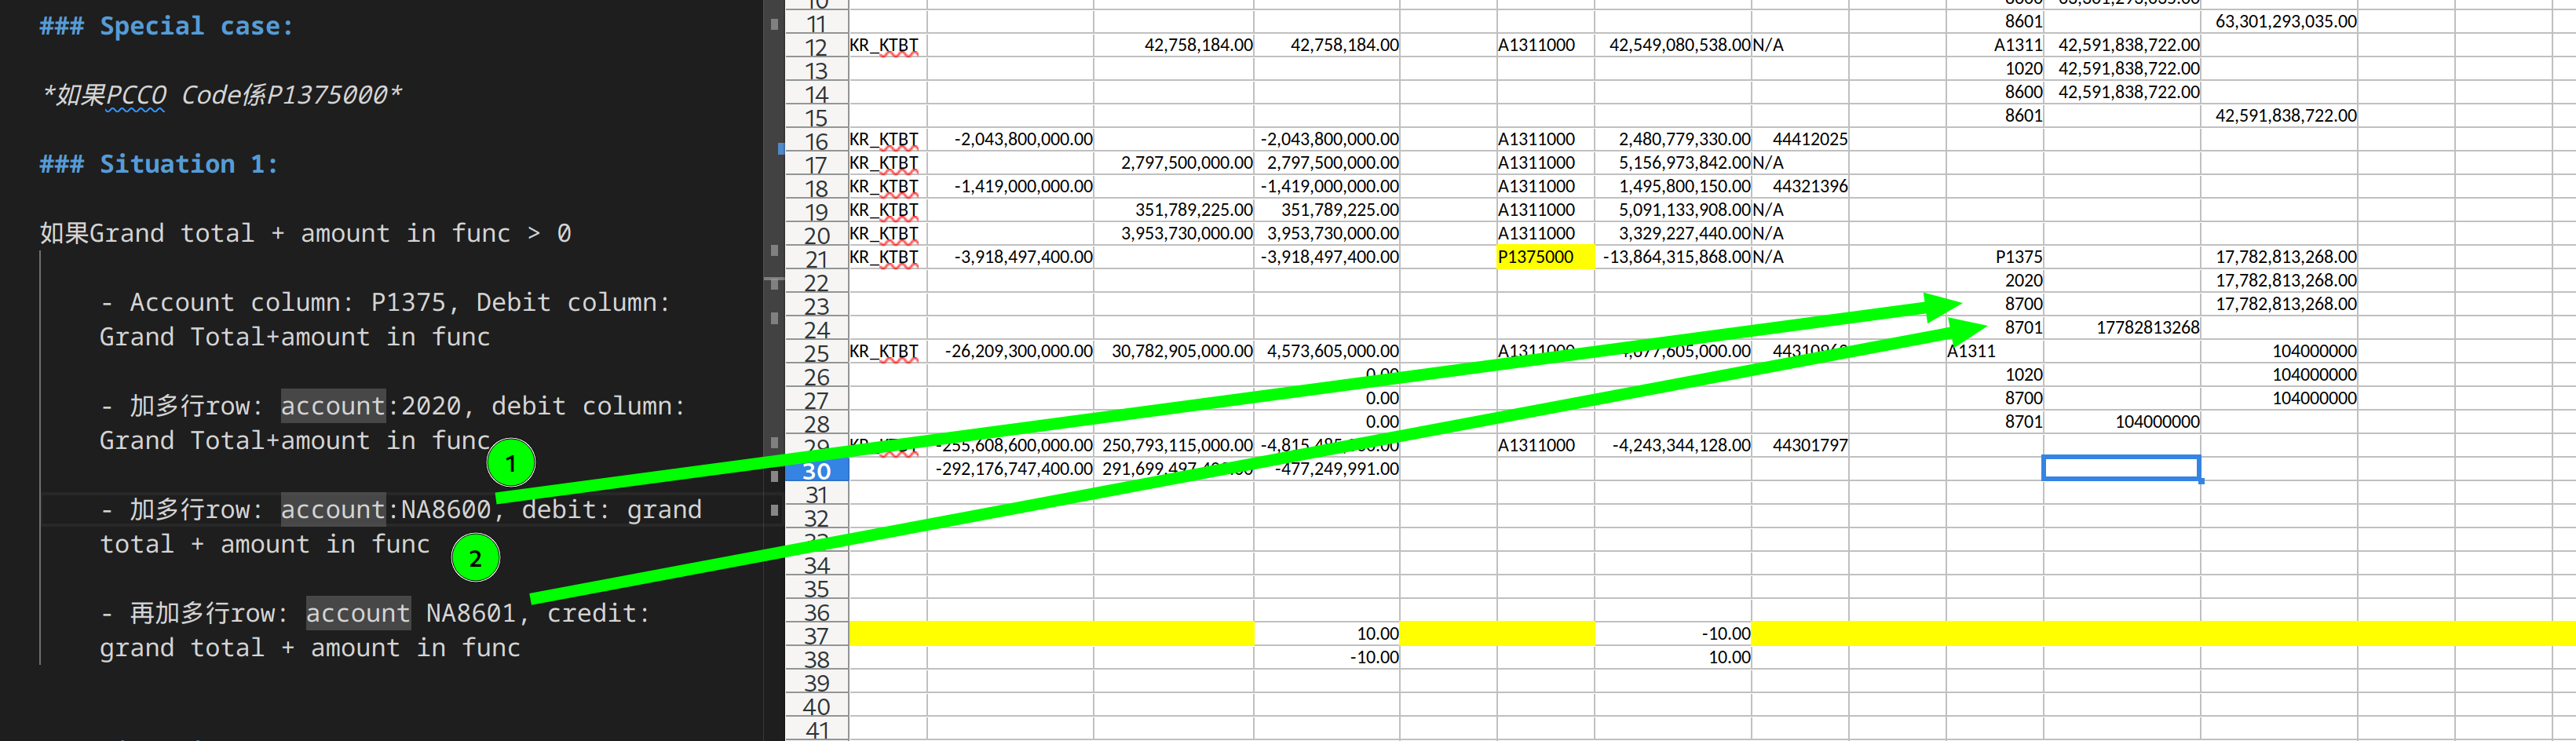2576x741 pixels.
Task: Select row 30 header in the spreadsheet
Action: click(x=816, y=470)
